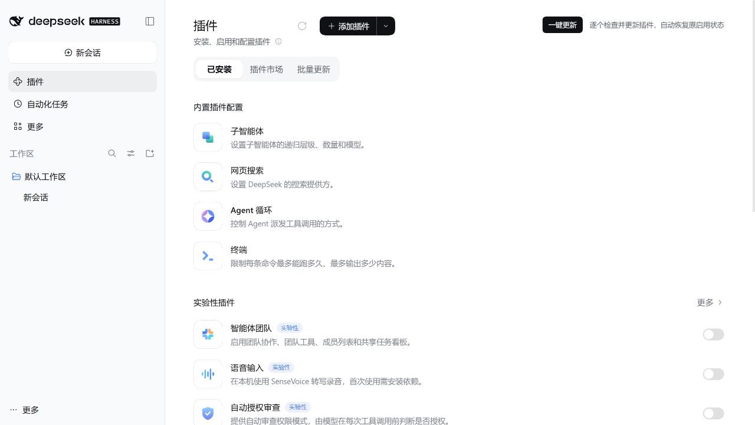The width and height of the screenshot is (755, 425).
Task: Click the 子智能体 title text
Action: [x=247, y=131]
